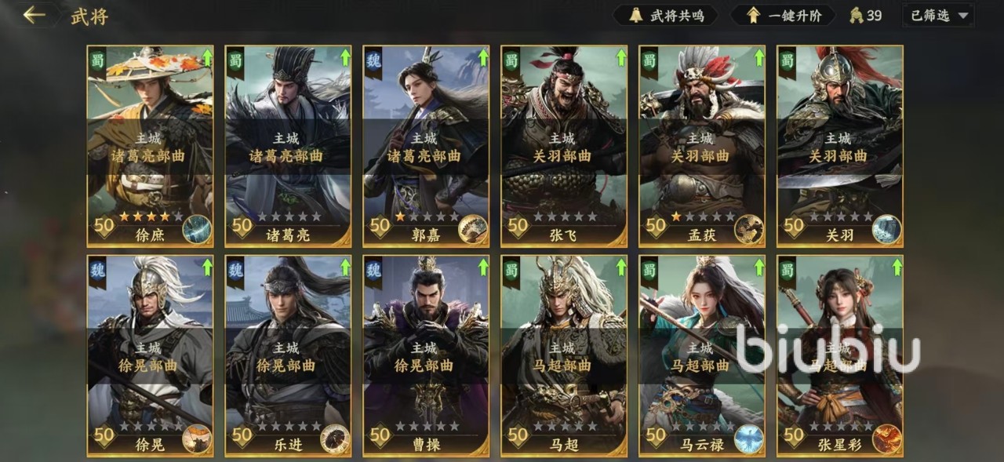The image size is (1004, 462).
Task: Tap the skill badge on 孟获 card
Action: click(x=749, y=229)
